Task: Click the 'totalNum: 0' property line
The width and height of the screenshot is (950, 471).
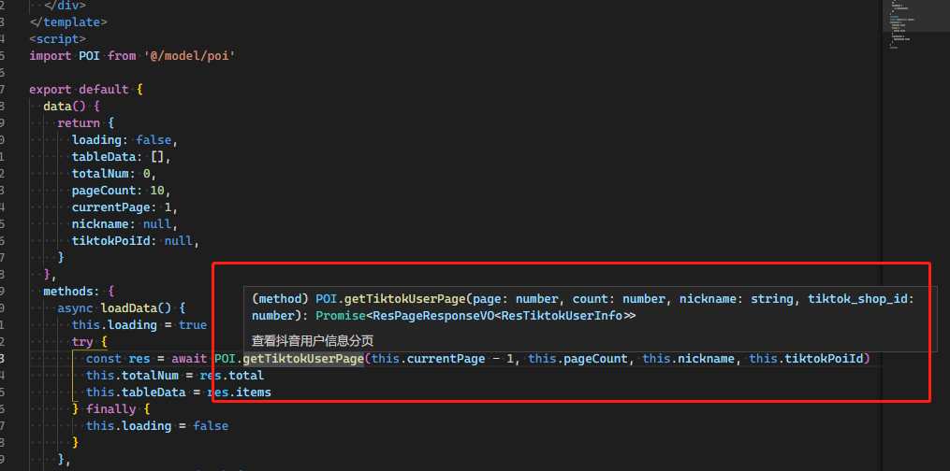Action: tap(114, 174)
